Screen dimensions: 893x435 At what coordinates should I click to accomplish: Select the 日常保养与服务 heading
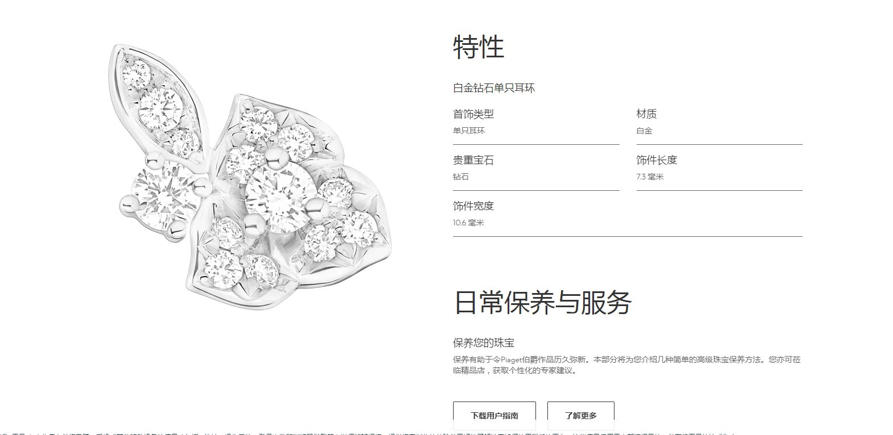[x=542, y=302]
